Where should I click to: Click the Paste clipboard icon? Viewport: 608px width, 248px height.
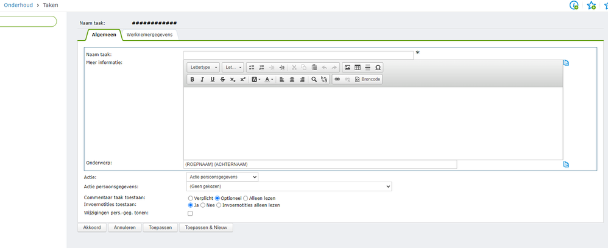tap(314, 67)
